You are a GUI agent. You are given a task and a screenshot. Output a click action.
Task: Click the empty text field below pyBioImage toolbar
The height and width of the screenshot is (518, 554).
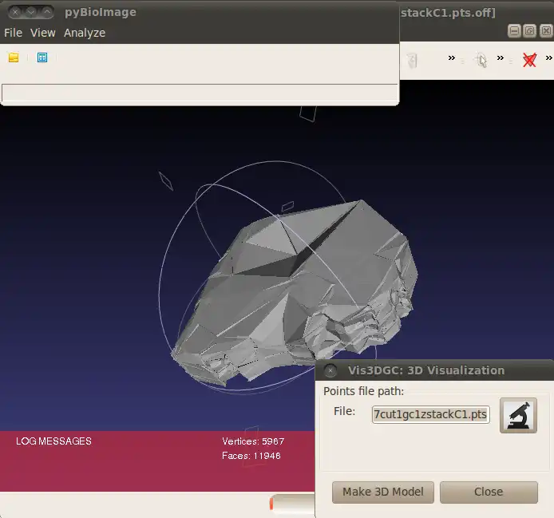tap(200, 93)
